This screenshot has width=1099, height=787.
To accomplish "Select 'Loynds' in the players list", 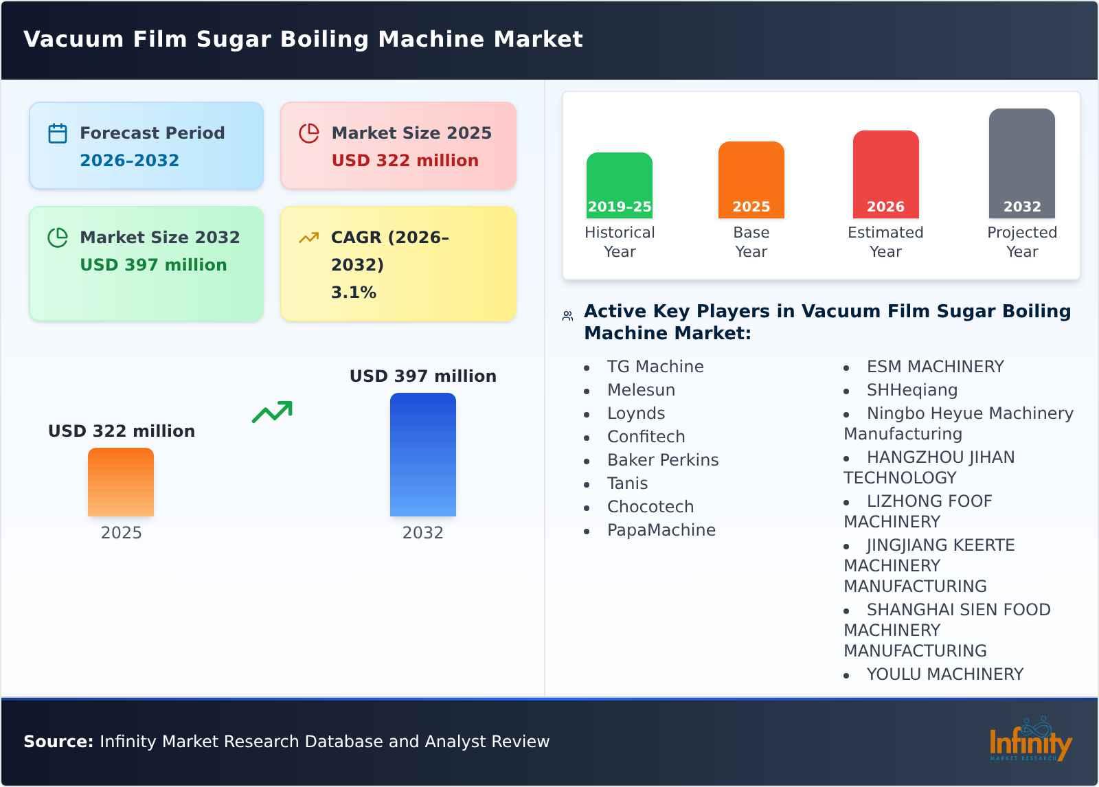I will [x=636, y=413].
